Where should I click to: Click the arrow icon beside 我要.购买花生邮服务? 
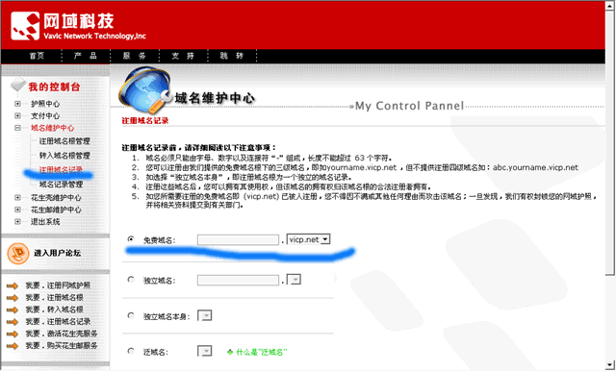(13, 346)
